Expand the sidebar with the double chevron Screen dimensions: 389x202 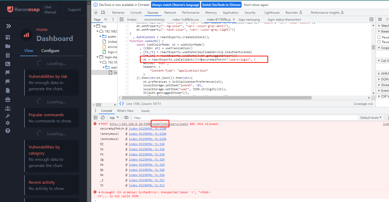(9, 26)
